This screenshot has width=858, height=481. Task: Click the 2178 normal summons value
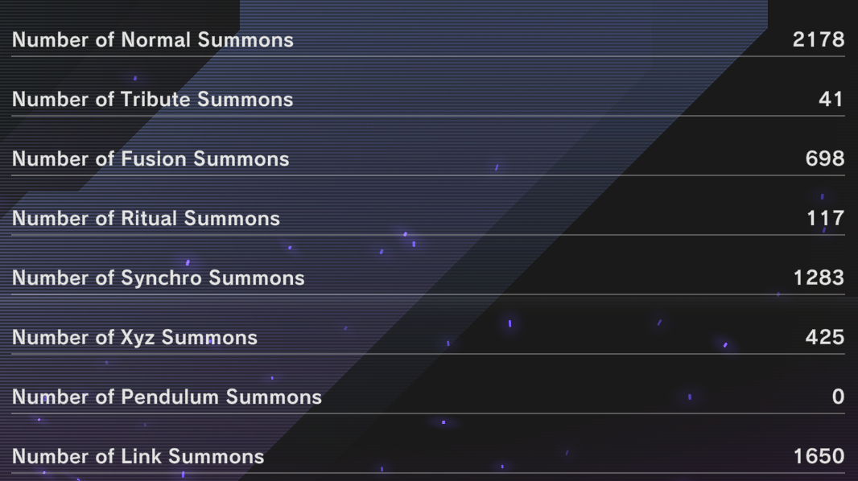click(819, 40)
